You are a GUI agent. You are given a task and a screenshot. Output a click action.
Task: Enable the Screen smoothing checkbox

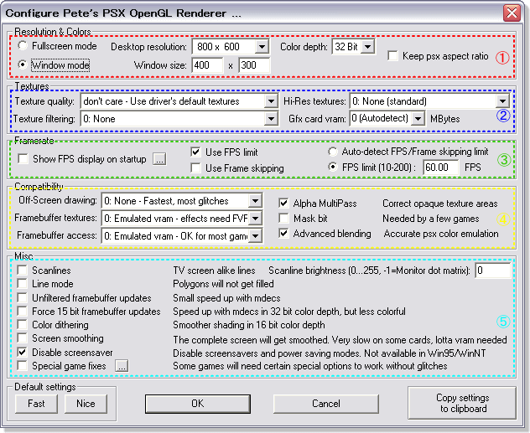pyautogui.click(x=23, y=338)
